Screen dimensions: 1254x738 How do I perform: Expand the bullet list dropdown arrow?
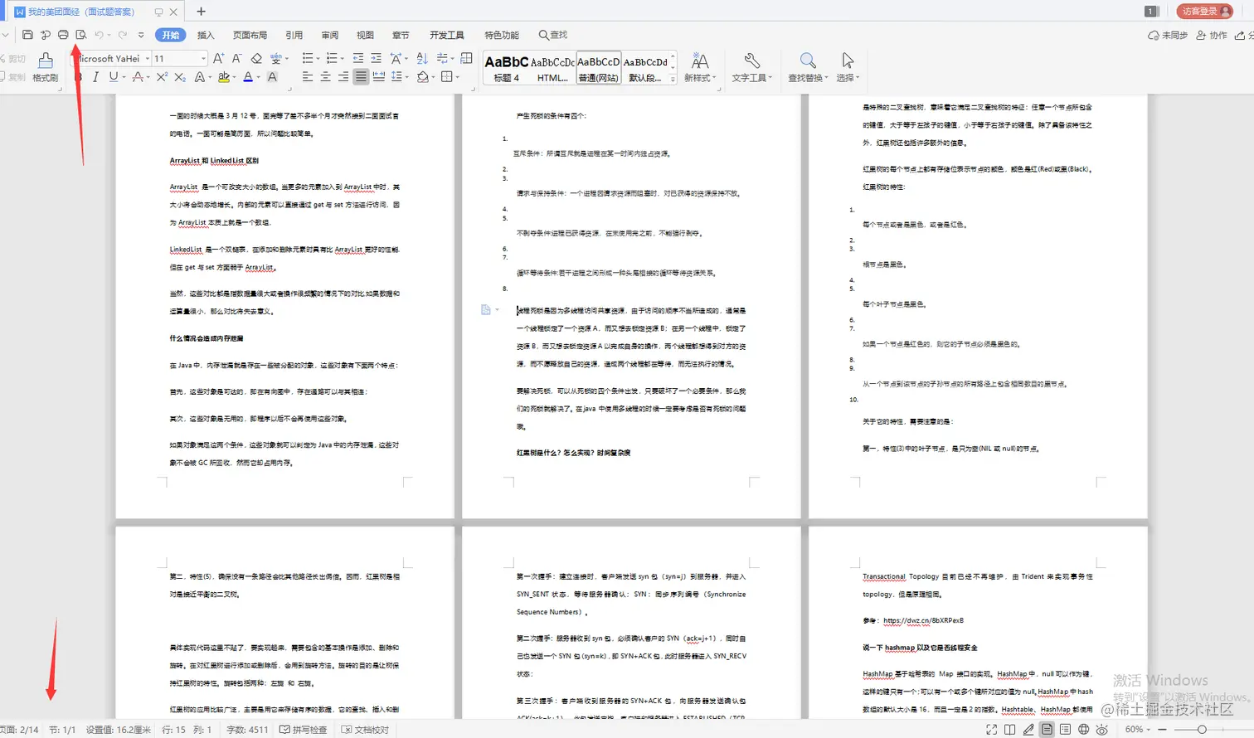click(318, 59)
